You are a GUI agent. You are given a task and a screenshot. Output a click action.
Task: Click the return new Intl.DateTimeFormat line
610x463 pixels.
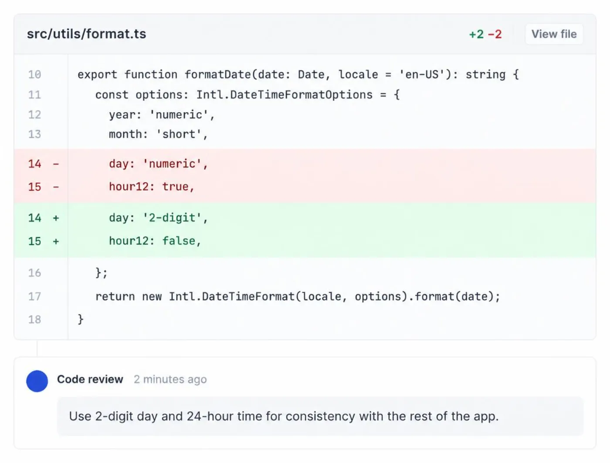298,296
